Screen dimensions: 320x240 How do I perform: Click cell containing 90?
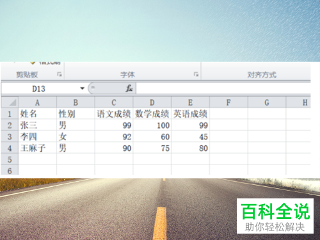[114, 148]
